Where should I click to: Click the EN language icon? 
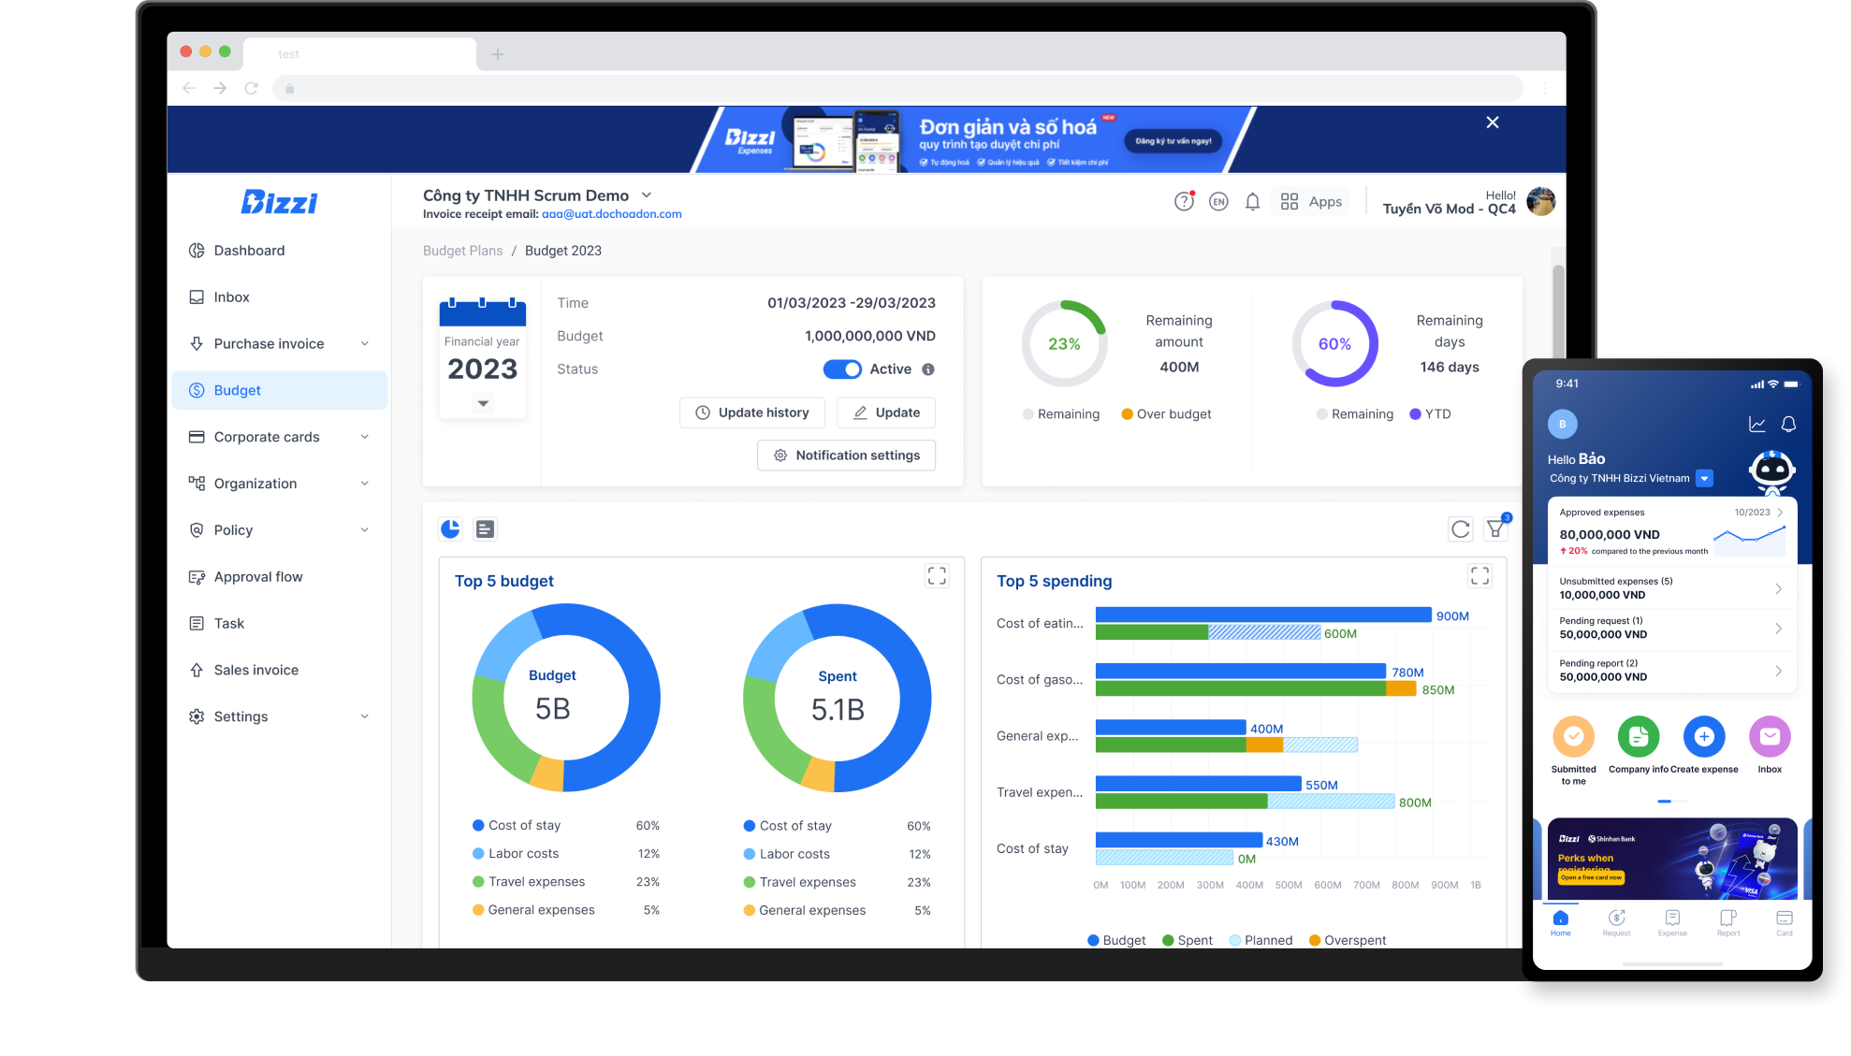(1217, 201)
